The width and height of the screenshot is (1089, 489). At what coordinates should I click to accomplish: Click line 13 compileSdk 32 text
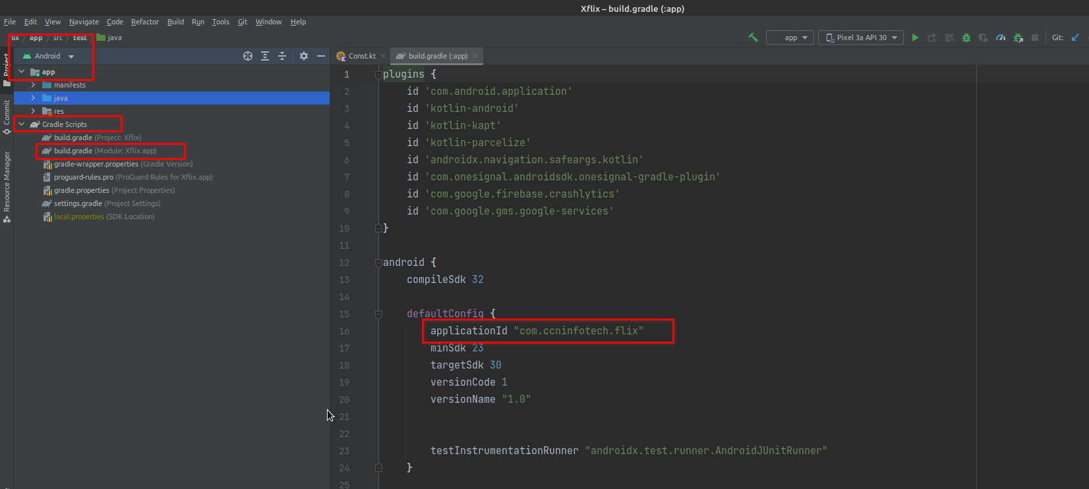[445, 280]
